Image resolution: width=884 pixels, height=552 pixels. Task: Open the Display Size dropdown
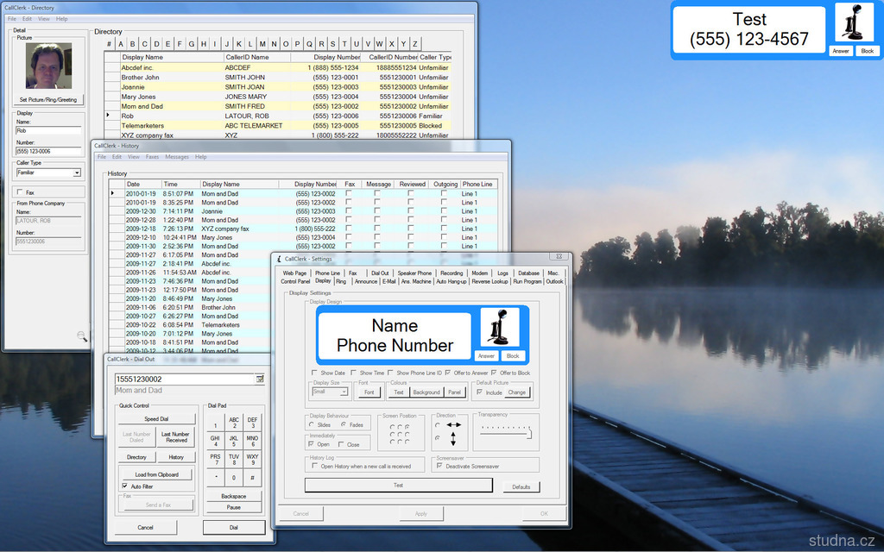[343, 392]
